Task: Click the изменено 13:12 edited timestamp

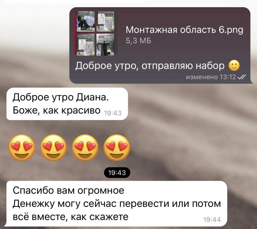Action: (211, 77)
